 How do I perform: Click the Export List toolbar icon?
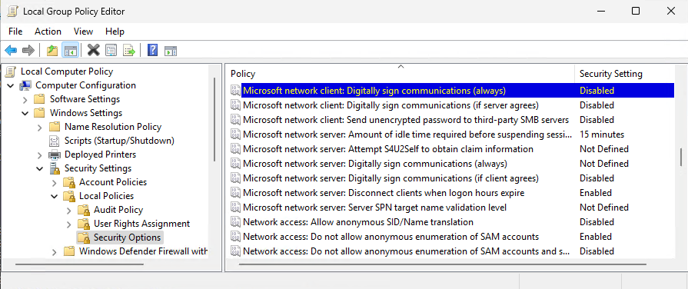point(129,51)
